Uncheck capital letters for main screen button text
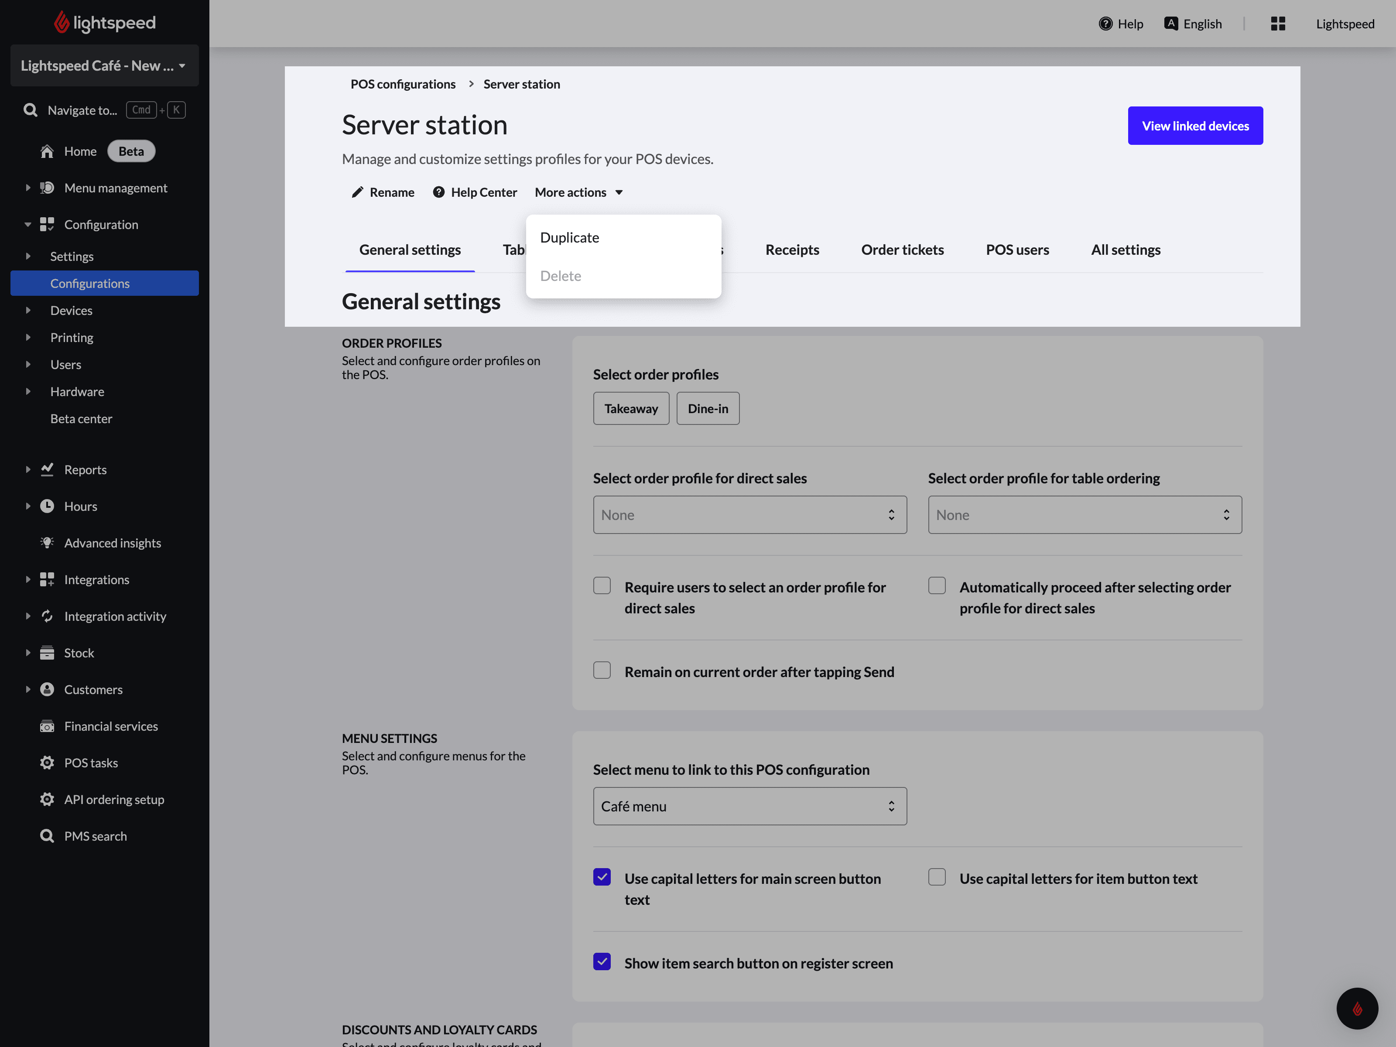Image resolution: width=1396 pixels, height=1047 pixels. click(x=602, y=878)
